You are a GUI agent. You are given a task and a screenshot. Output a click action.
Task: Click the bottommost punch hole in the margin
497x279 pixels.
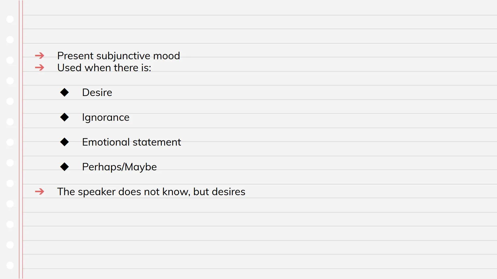click(x=10, y=265)
